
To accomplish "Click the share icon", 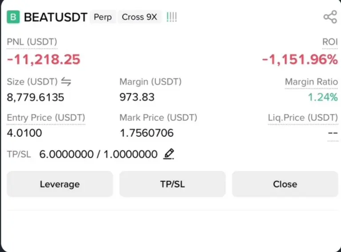I will (330, 17).
